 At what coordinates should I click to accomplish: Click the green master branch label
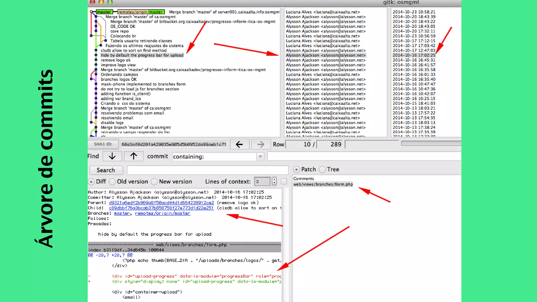104,12
